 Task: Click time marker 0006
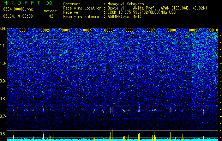pyautogui.click(x=130, y=30)
